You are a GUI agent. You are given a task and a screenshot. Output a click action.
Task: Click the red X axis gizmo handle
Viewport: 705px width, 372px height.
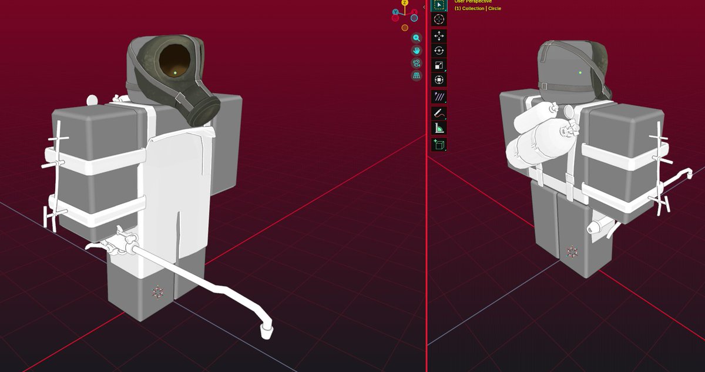[414, 12]
